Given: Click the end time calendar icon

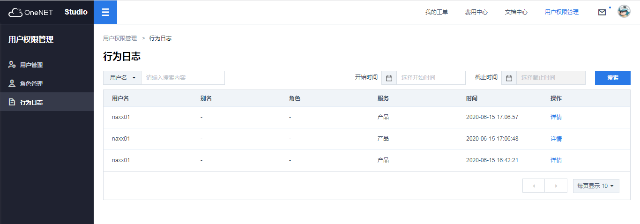Looking at the screenshot, I should point(509,78).
